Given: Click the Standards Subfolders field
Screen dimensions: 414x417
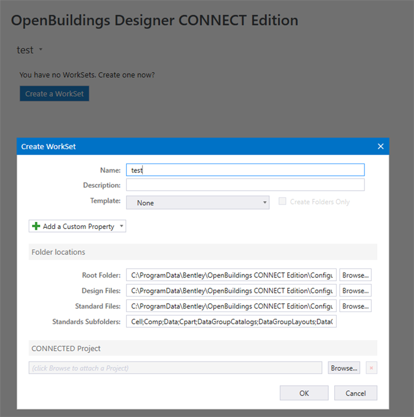Looking at the screenshot, I should (x=231, y=322).
